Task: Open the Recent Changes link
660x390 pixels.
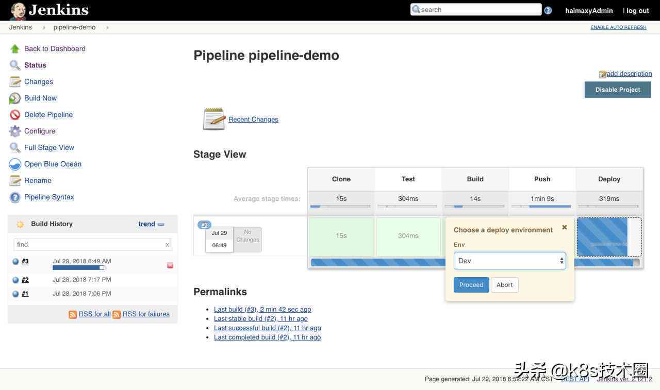Action: [253, 120]
